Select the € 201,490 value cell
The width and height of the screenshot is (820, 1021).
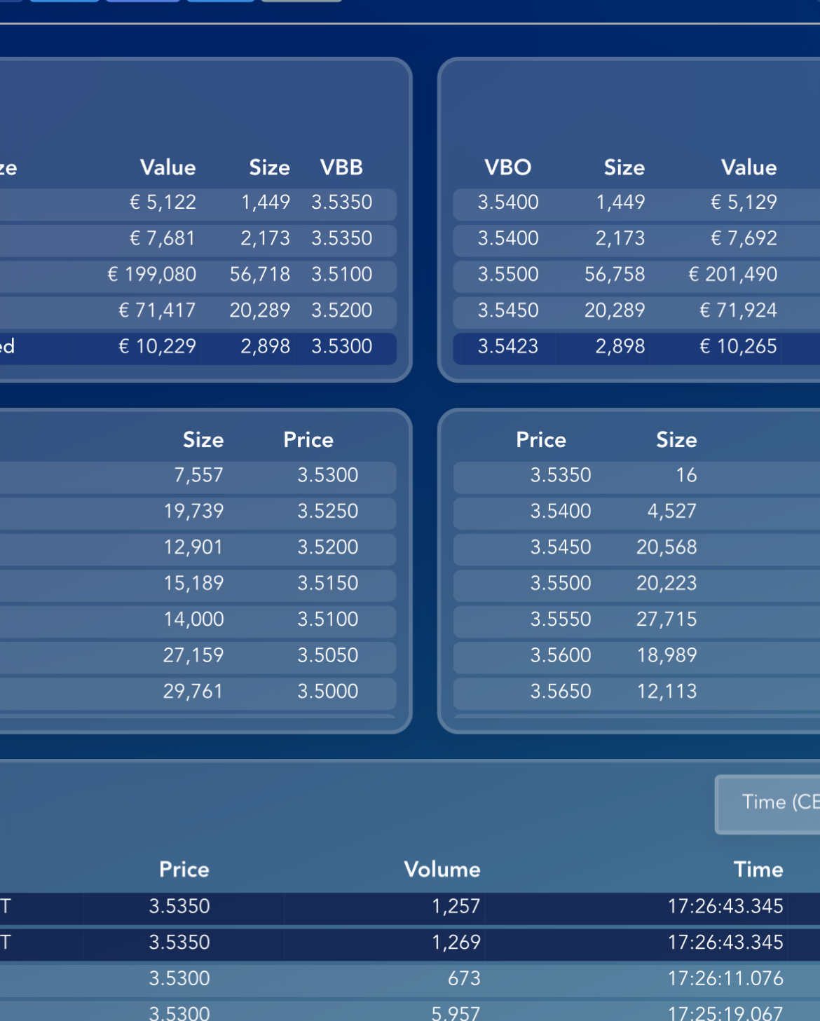coord(732,274)
